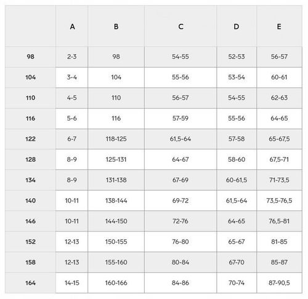Select size row label 164
This screenshot has width=308, height=299.
coord(30,283)
